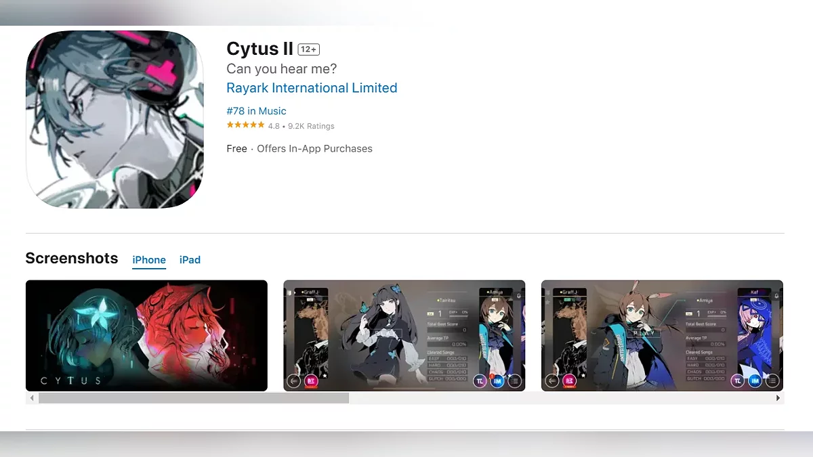Click the empty scrollbar track right side
The image size is (813, 457).
[560, 398]
